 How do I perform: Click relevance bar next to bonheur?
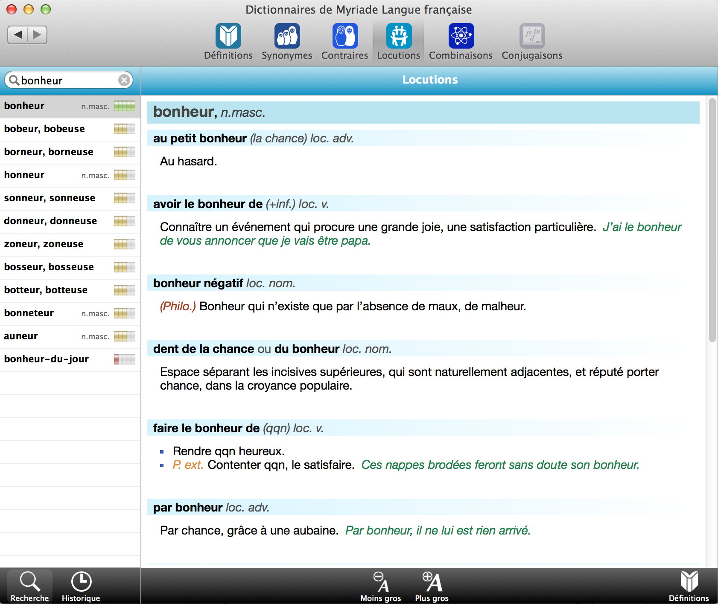125,106
